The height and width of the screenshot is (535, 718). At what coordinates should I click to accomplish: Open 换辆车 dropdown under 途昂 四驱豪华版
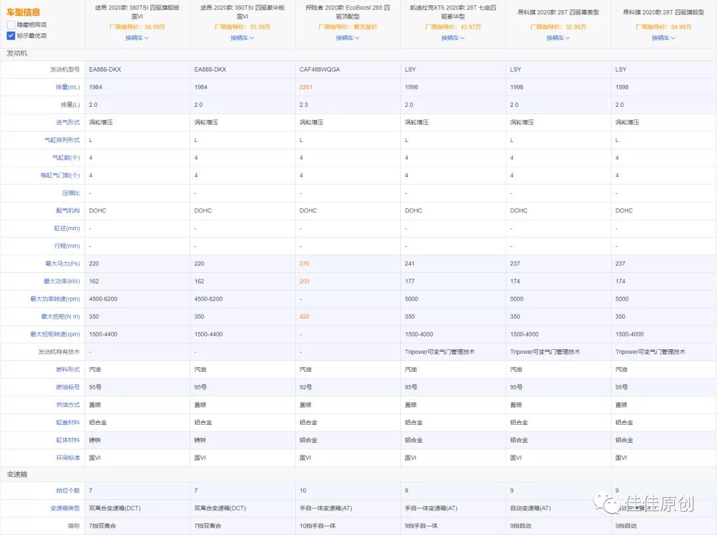point(242,38)
